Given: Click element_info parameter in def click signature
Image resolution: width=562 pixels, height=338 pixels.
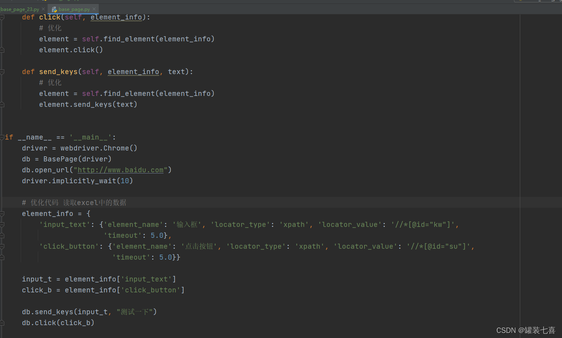Looking at the screenshot, I should coord(116,17).
